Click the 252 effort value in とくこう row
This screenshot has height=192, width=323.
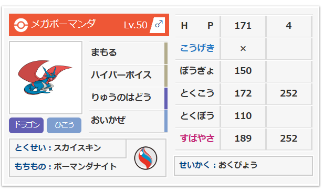[x=288, y=93]
